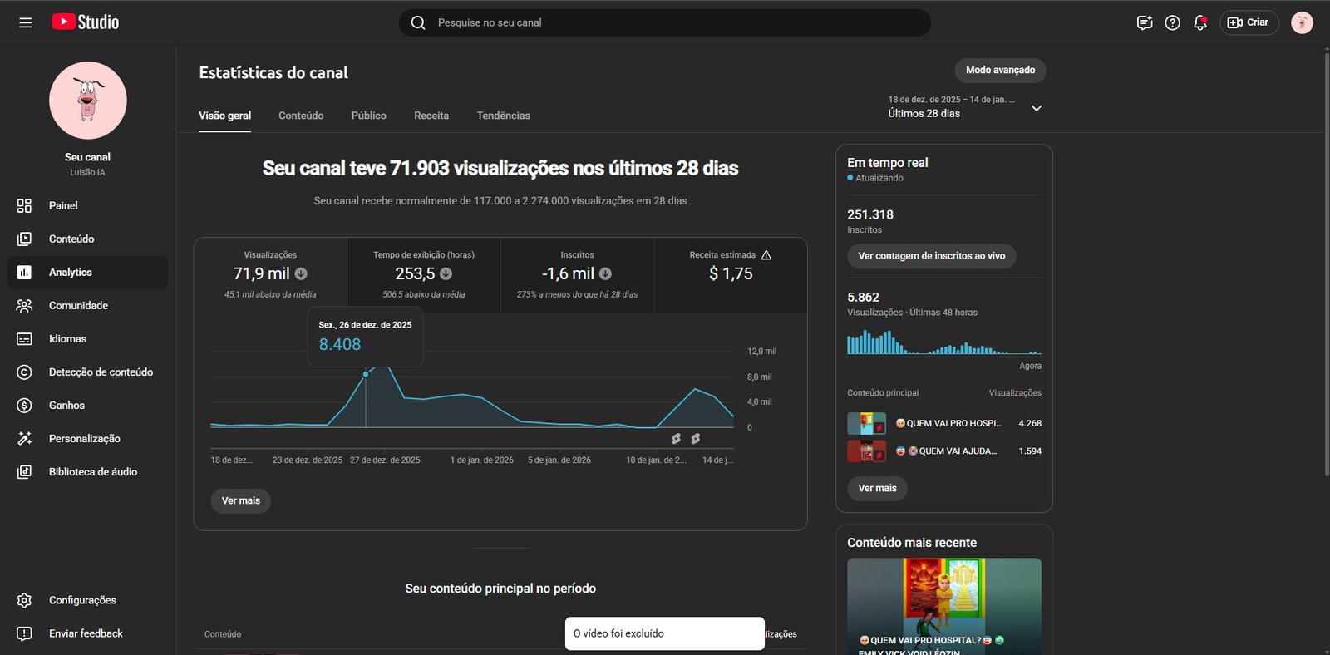Click the O vídeo foi excluído toast notification
This screenshot has height=655, width=1330.
click(664, 633)
